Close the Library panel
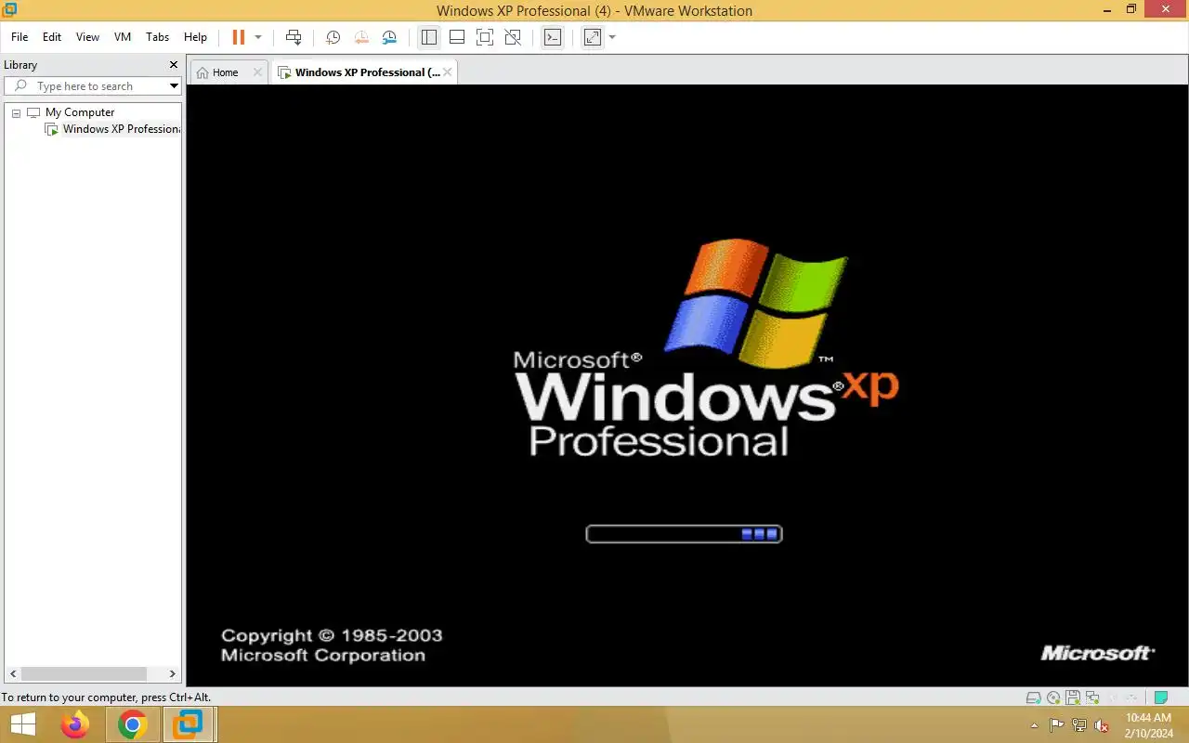 tap(173, 65)
